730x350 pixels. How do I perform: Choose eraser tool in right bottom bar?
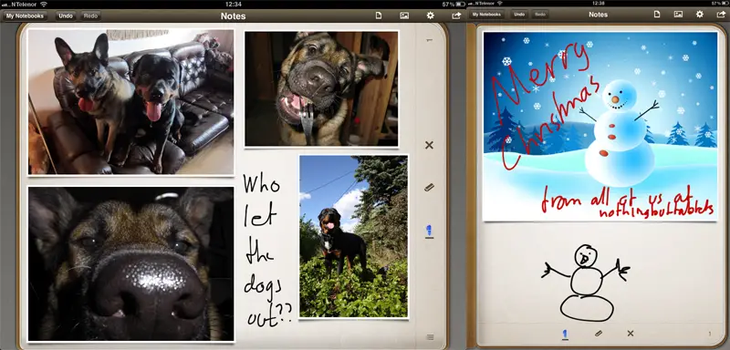coord(599,334)
